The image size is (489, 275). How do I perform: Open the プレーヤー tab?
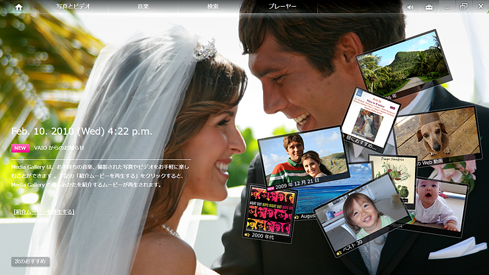tap(282, 7)
